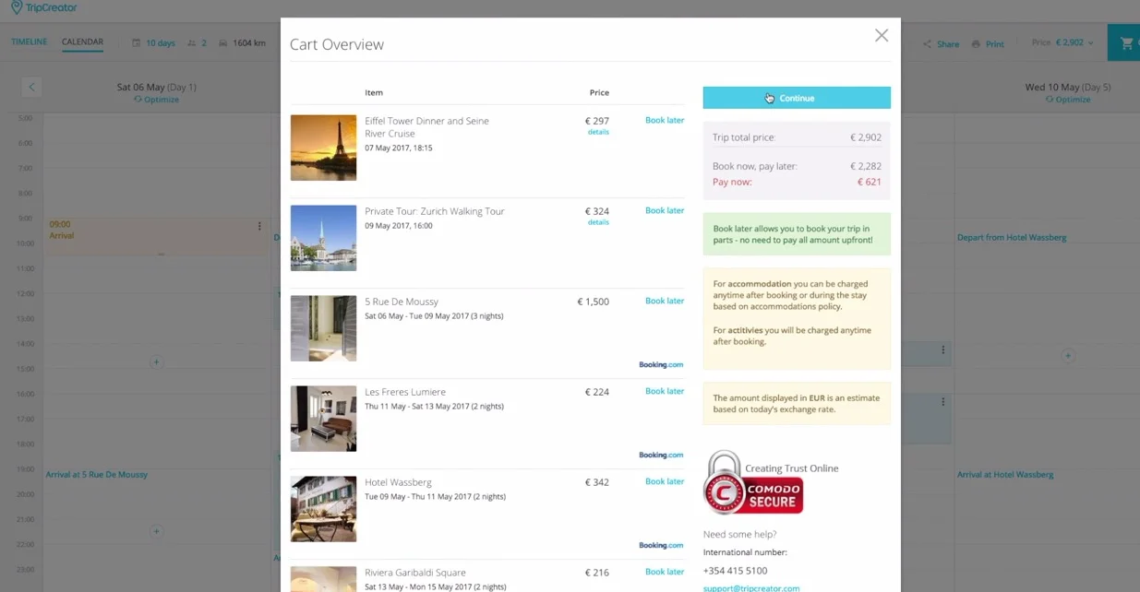The height and width of the screenshot is (592, 1140).
Task: Click the 10 days calendar icon
Action: pos(137,43)
